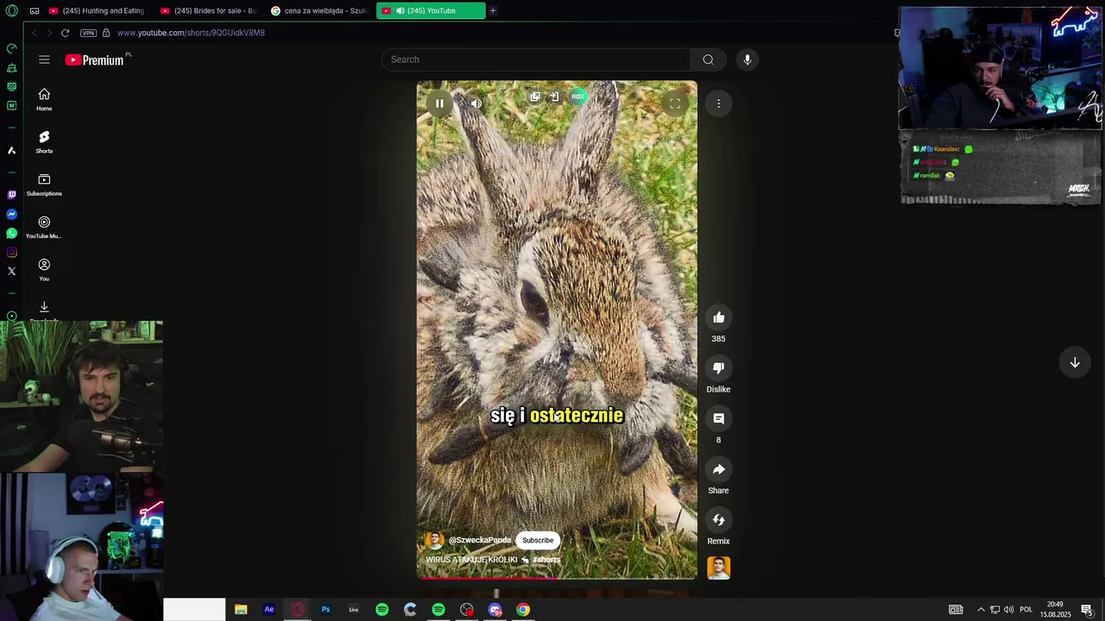This screenshot has height=621, width=1105.
Task: Click the RGX overlay badge on video
Action: click(578, 97)
